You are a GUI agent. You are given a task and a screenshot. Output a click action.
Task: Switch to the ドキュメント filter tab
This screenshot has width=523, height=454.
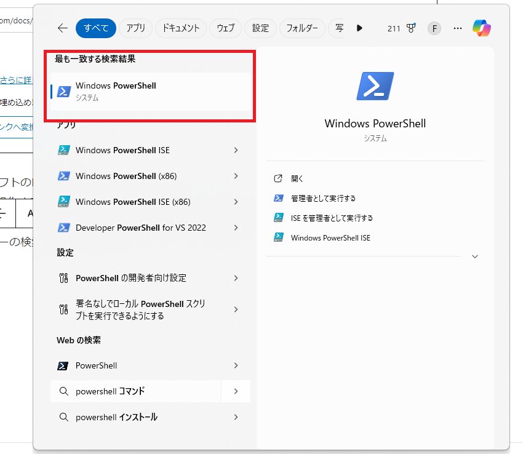pyautogui.click(x=181, y=28)
